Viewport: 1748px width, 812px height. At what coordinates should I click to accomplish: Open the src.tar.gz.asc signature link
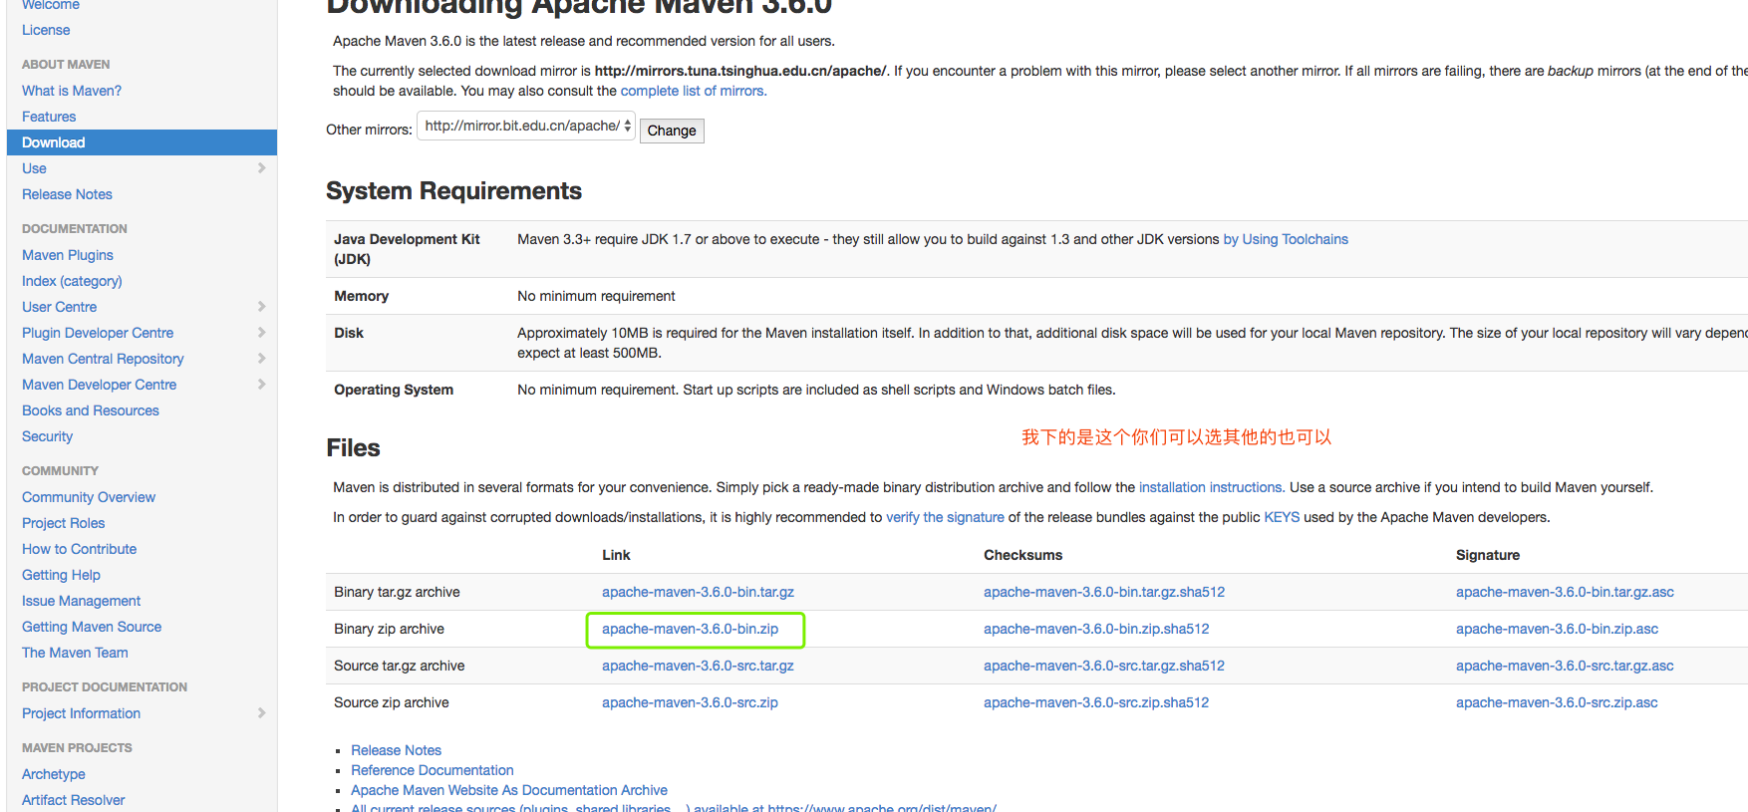point(1565,666)
